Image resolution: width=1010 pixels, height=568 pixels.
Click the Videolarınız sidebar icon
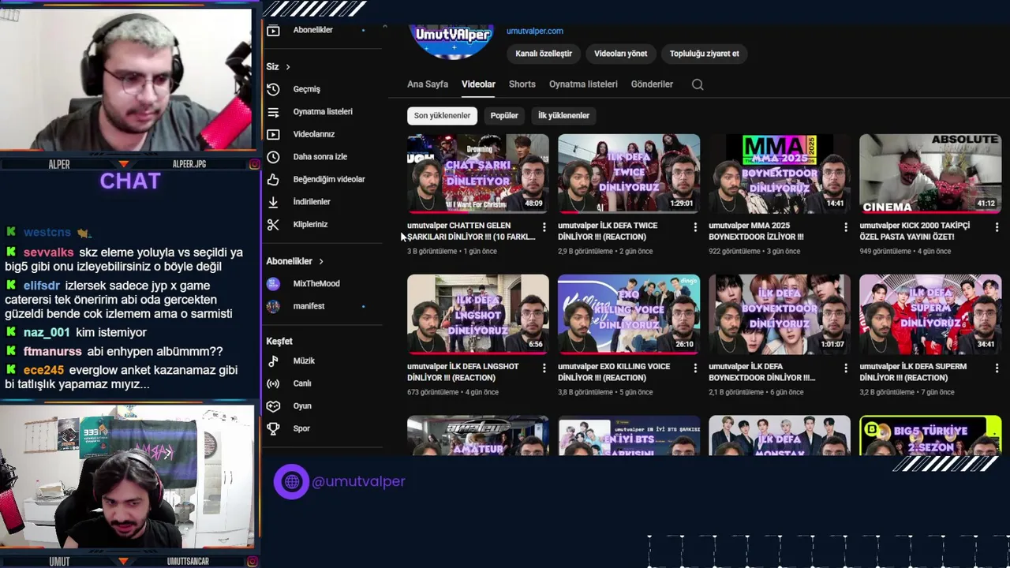click(273, 134)
